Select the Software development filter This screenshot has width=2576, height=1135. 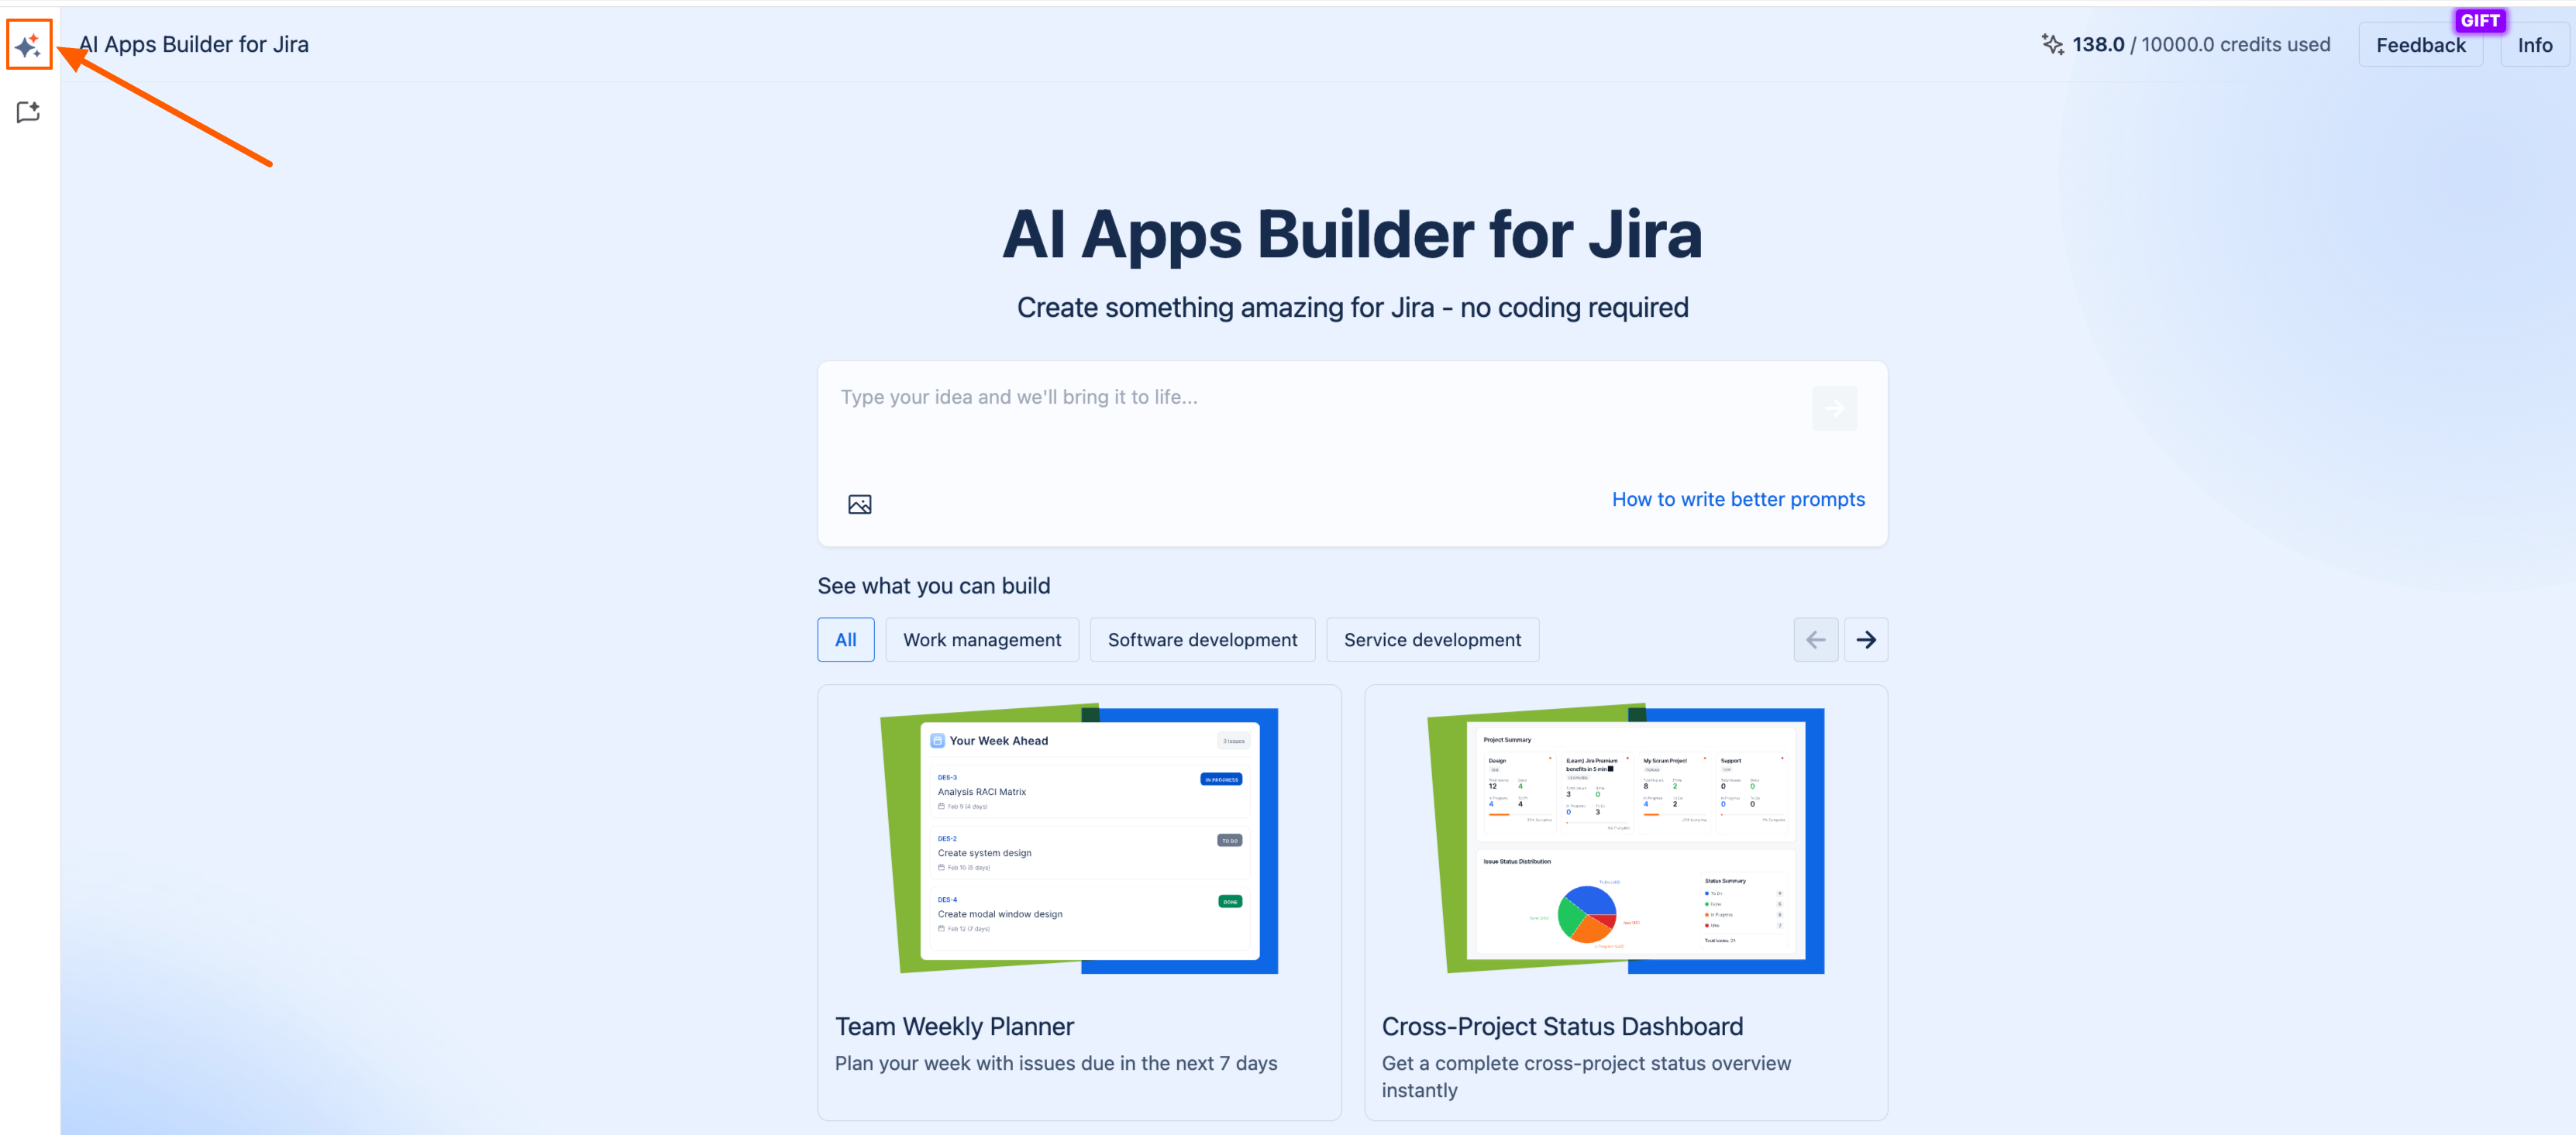(1202, 640)
